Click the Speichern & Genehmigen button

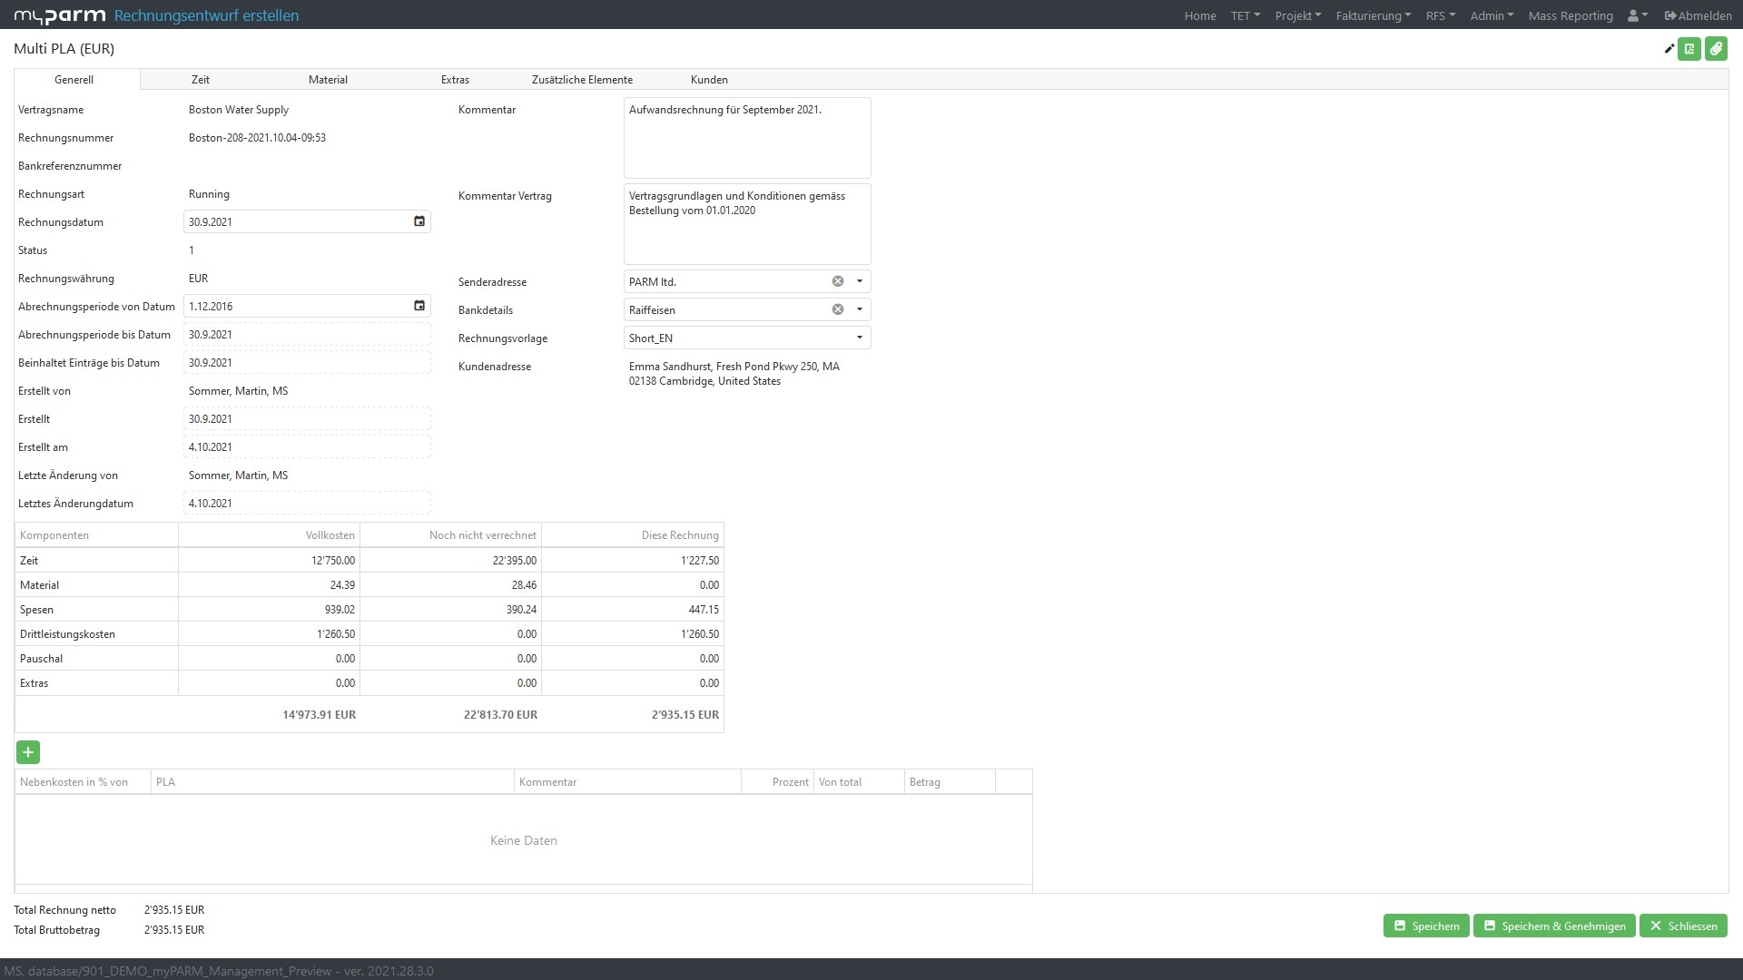[x=1554, y=926]
